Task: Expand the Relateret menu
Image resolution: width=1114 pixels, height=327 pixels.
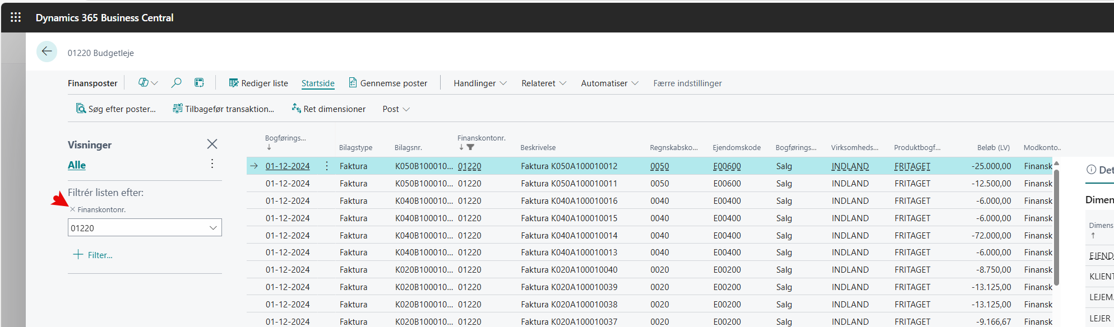Action: (544, 83)
